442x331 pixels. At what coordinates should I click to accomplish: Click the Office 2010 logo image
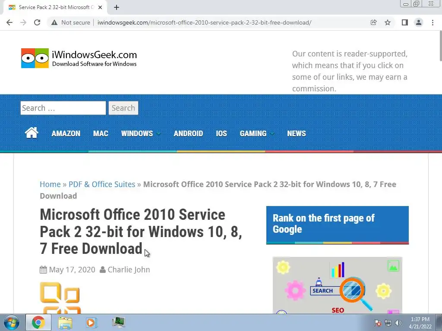pyautogui.click(x=60, y=298)
